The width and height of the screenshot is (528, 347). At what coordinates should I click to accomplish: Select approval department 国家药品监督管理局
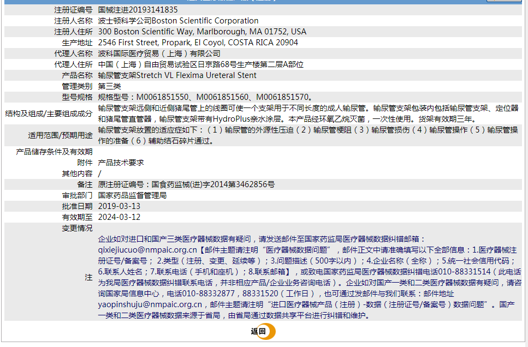tap(132, 195)
